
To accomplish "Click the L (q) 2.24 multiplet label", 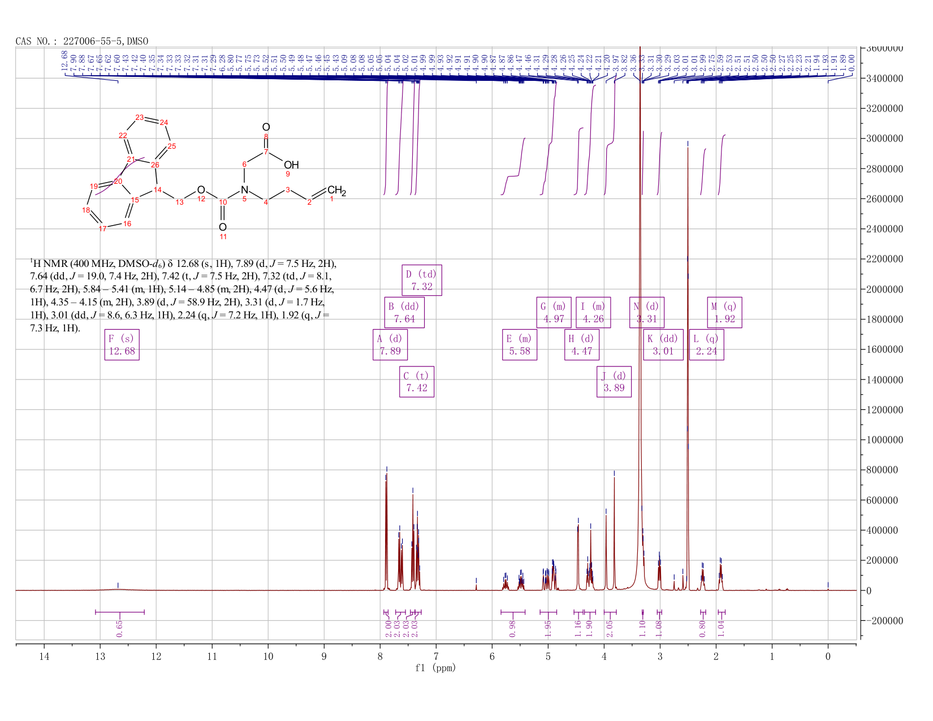I will point(706,344).
